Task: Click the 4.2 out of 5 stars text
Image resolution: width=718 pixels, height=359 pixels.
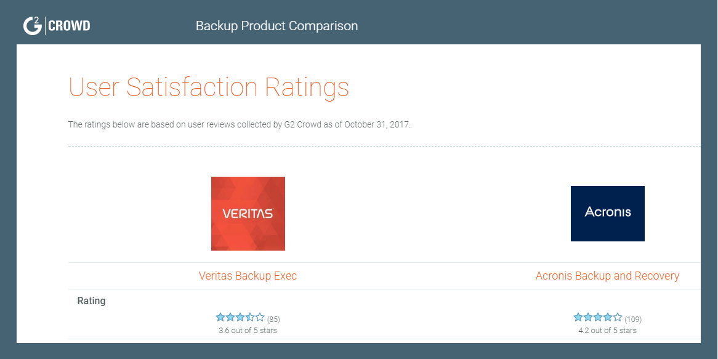Action: [608, 330]
